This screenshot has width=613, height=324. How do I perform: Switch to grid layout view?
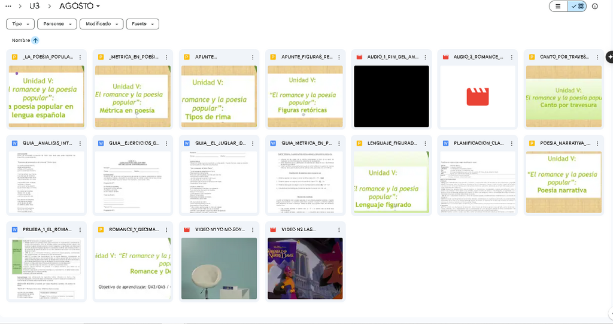577,6
